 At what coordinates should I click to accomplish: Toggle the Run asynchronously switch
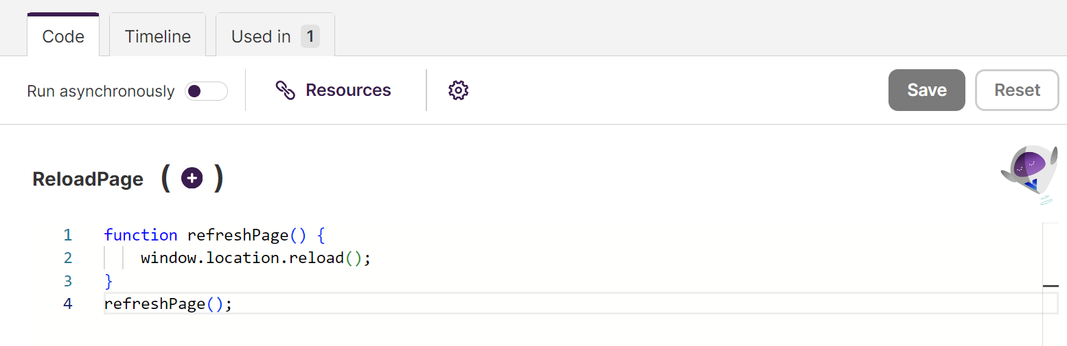coord(206,91)
